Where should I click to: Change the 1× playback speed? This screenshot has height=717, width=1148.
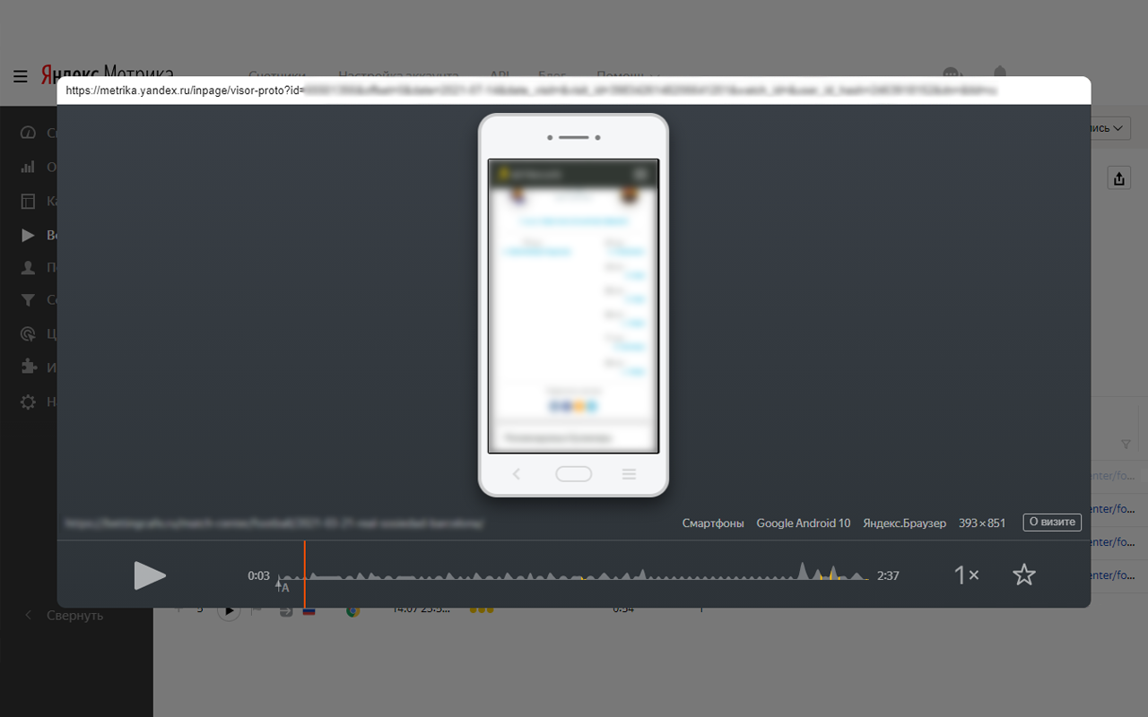pos(966,575)
